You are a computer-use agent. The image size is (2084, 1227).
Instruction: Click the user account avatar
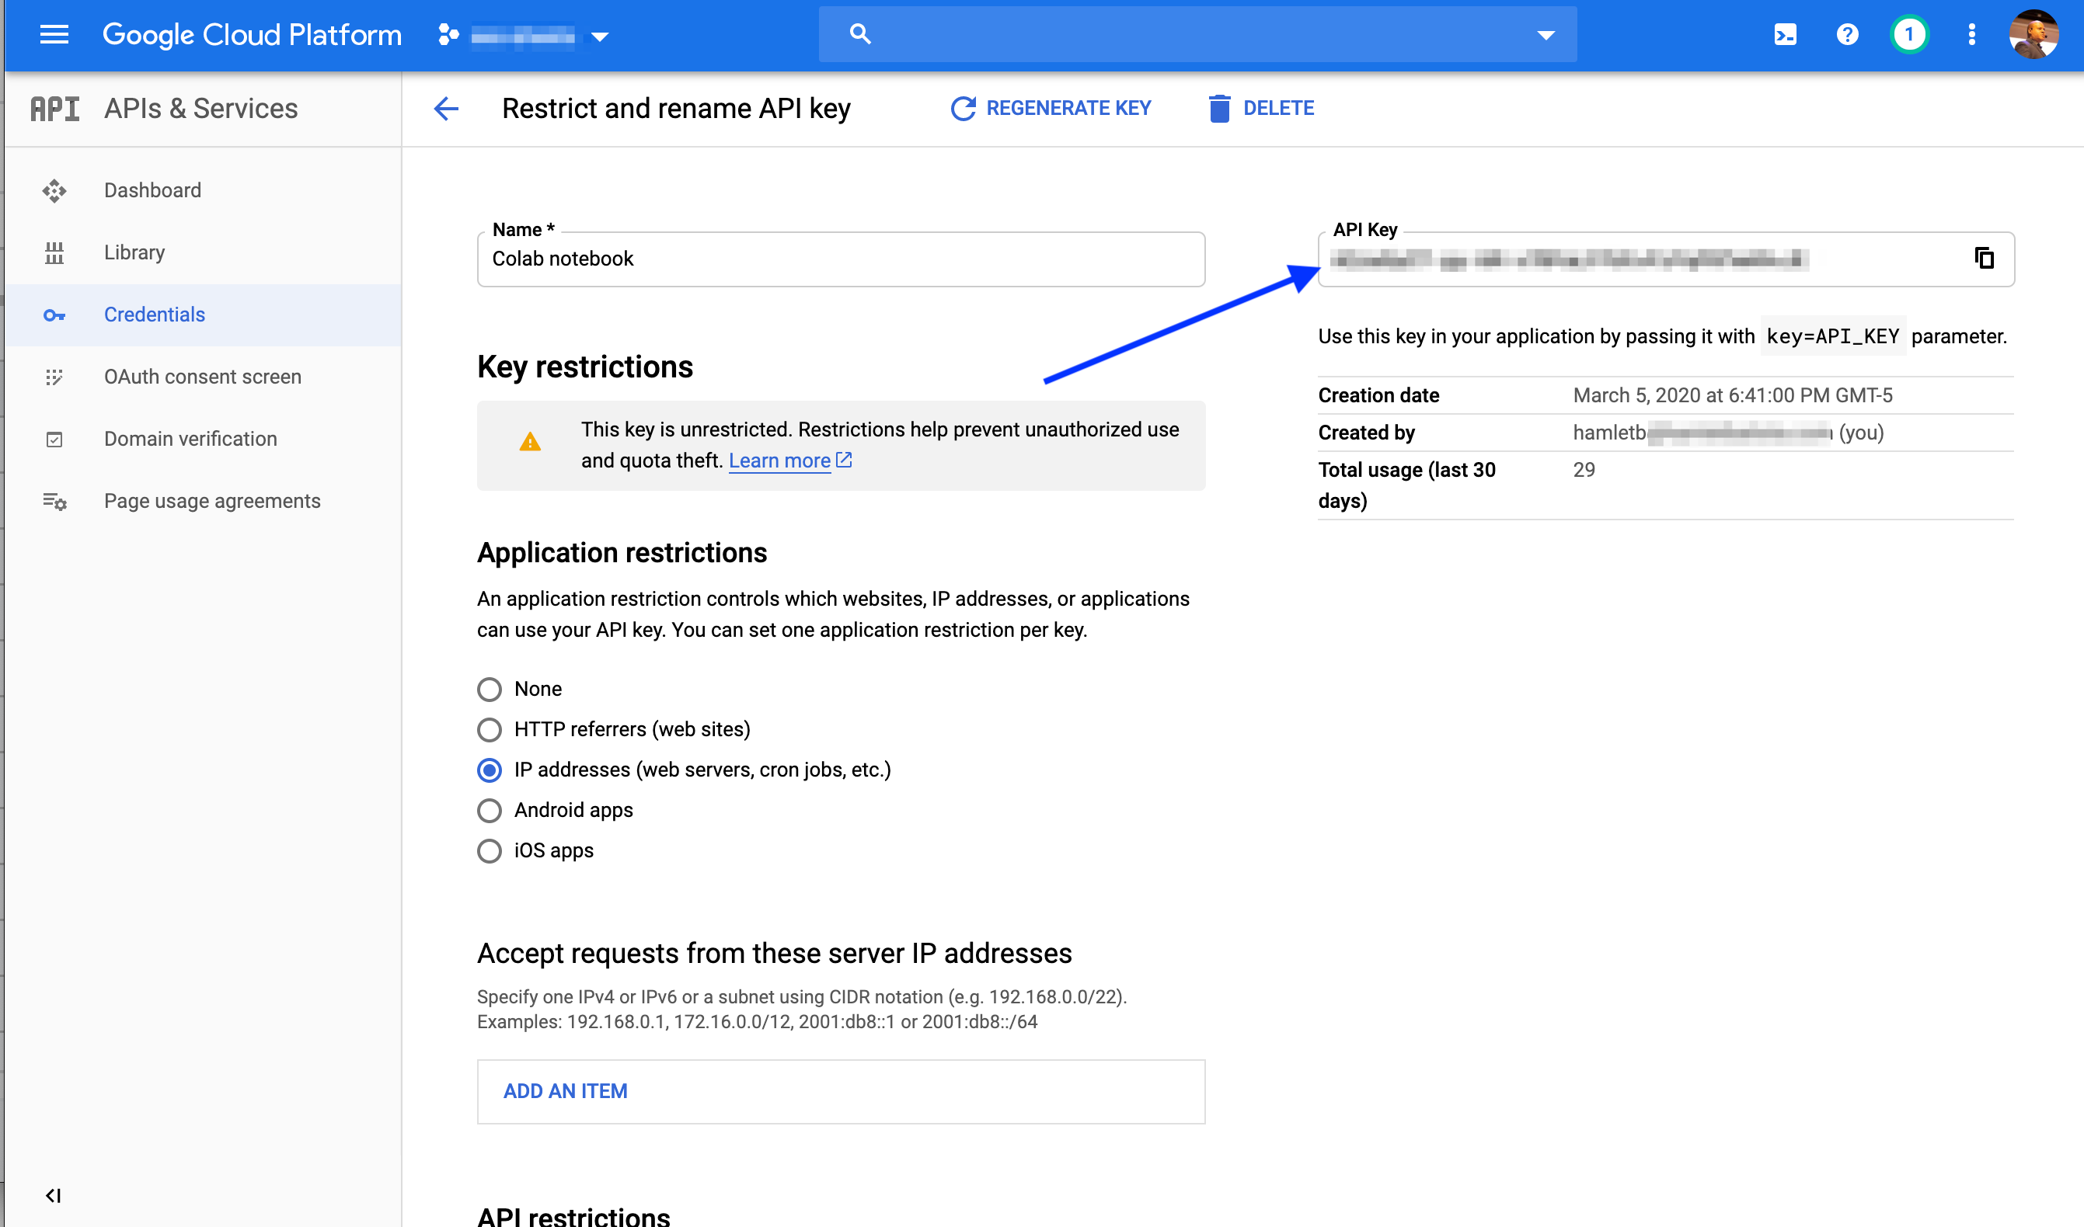coord(2033,35)
